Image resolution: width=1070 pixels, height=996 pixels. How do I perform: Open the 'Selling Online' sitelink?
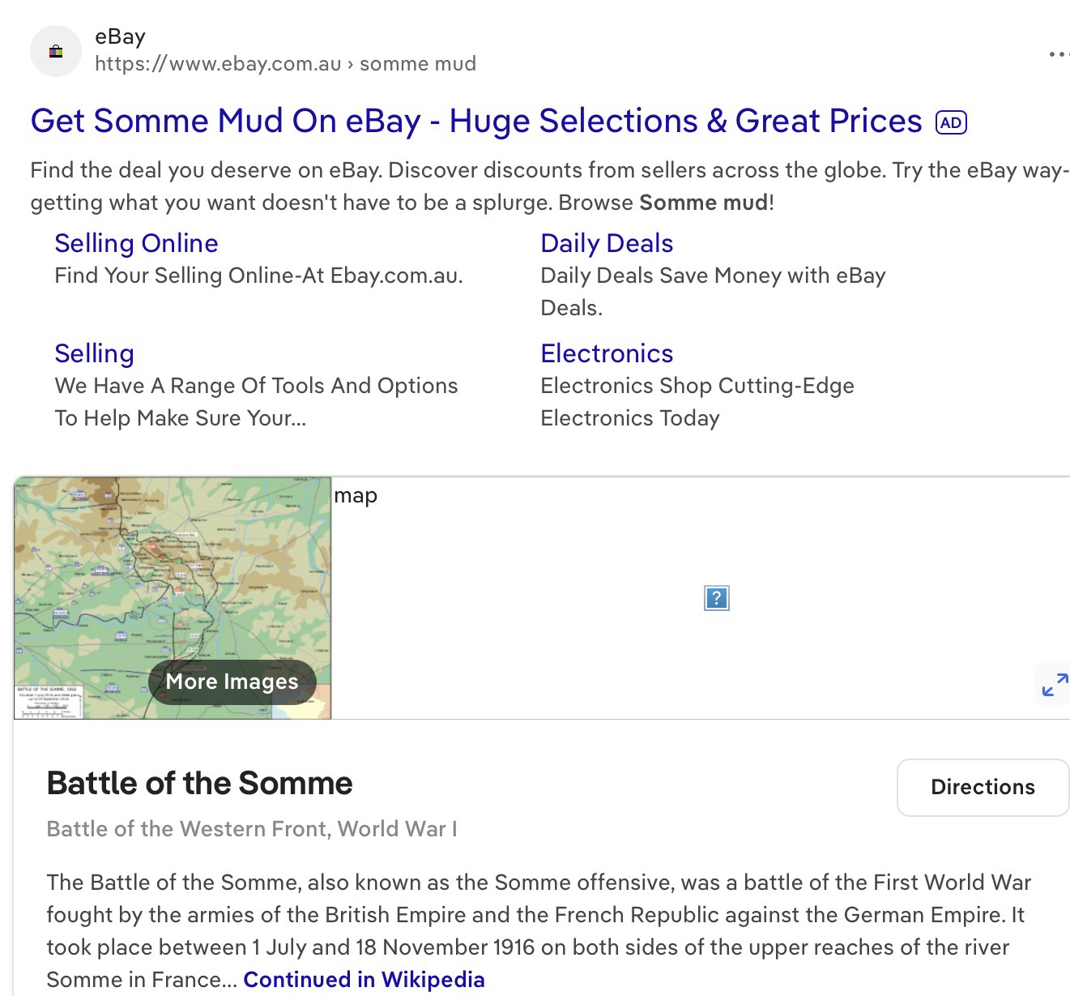click(x=136, y=243)
